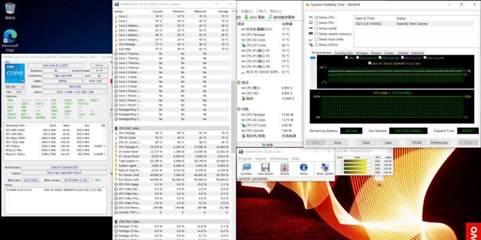Screen dimensions: 481x240
Task: Click the WDC PC SN530 drive icon in AIDA64 list
Action: [244, 72]
